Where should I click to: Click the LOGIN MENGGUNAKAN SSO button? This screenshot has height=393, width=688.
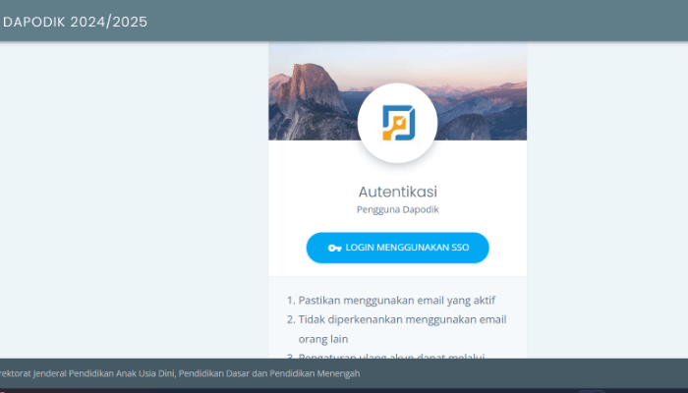click(397, 248)
